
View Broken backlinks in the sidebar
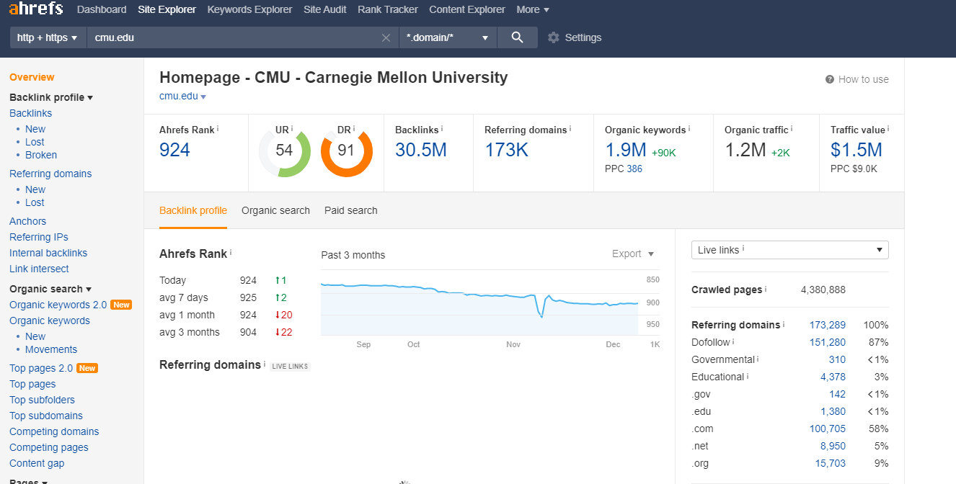[41, 155]
